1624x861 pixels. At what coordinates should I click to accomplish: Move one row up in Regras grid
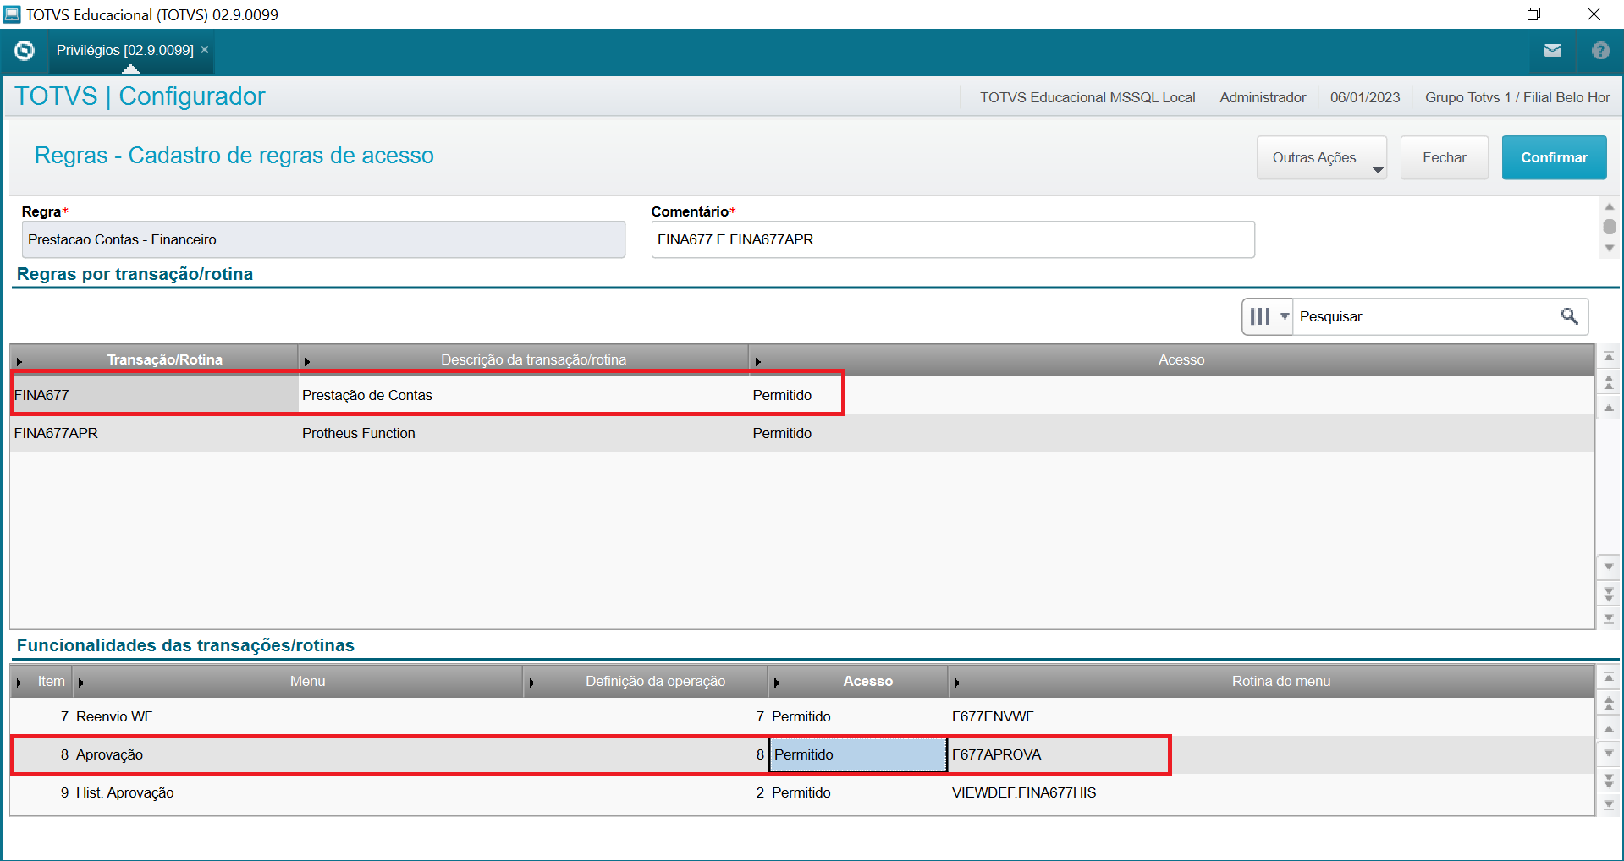1609,409
